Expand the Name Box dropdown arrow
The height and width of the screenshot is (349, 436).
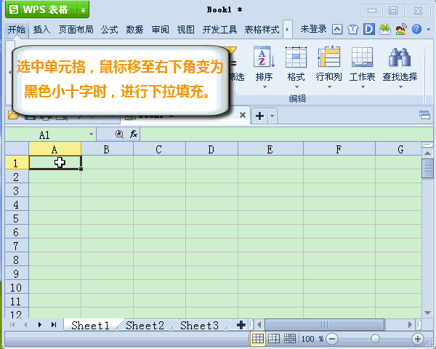click(x=91, y=135)
